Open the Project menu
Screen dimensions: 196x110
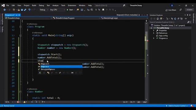(x=27, y=5)
